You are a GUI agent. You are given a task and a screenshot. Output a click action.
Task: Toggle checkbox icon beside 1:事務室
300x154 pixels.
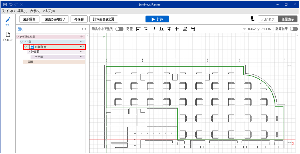pos(32,47)
